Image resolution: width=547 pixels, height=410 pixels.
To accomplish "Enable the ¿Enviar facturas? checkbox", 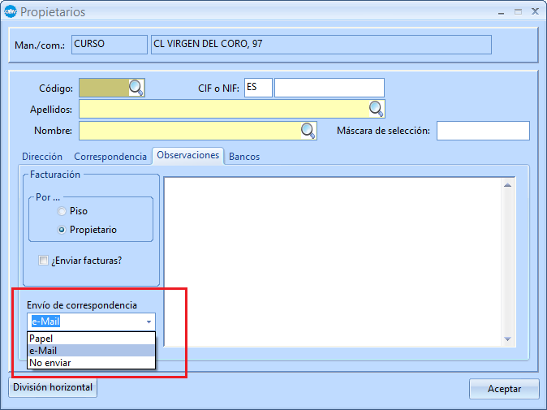I will [44, 261].
